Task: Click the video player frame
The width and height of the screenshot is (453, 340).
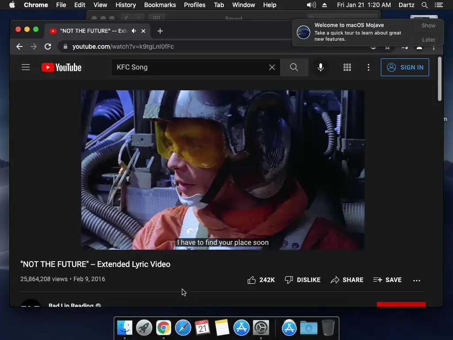Action: click(223, 170)
